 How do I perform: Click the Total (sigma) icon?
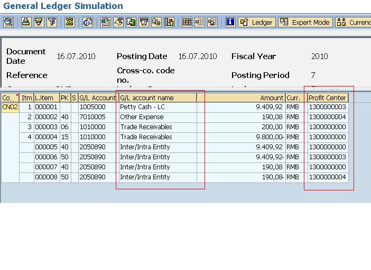pyautogui.click(x=69, y=22)
